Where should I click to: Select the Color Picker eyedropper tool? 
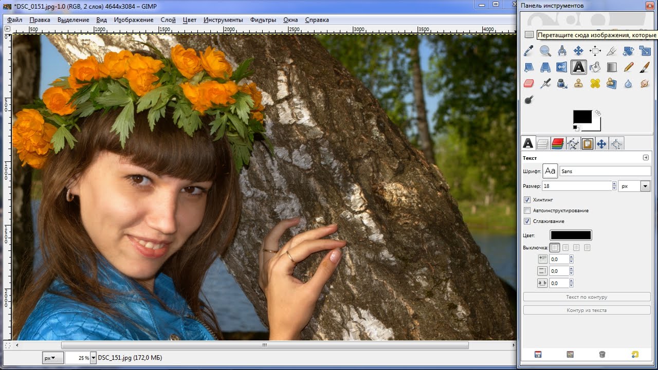(x=528, y=50)
